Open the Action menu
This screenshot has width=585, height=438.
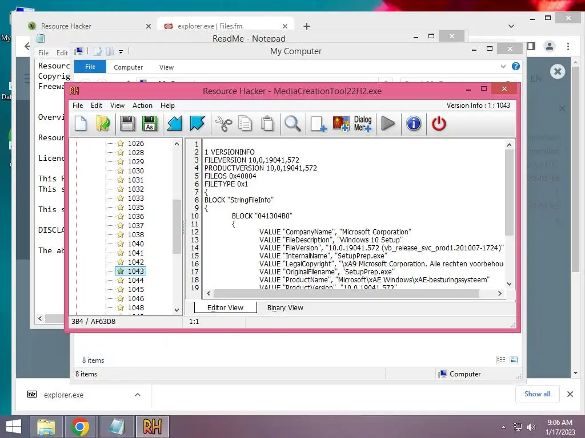point(142,106)
